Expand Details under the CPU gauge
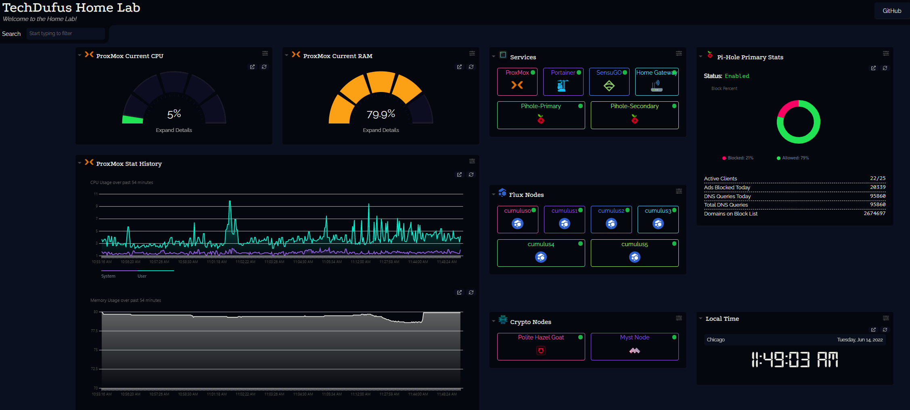This screenshot has width=910, height=410. point(174,130)
